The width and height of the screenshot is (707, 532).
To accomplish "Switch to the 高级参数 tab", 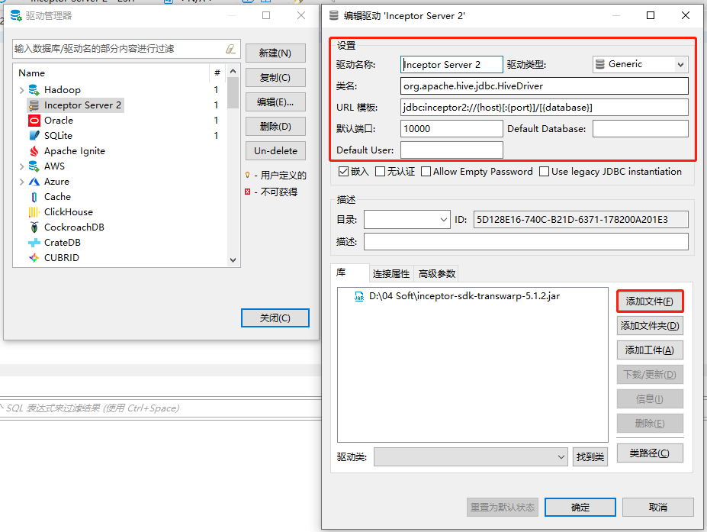I will tap(436, 274).
